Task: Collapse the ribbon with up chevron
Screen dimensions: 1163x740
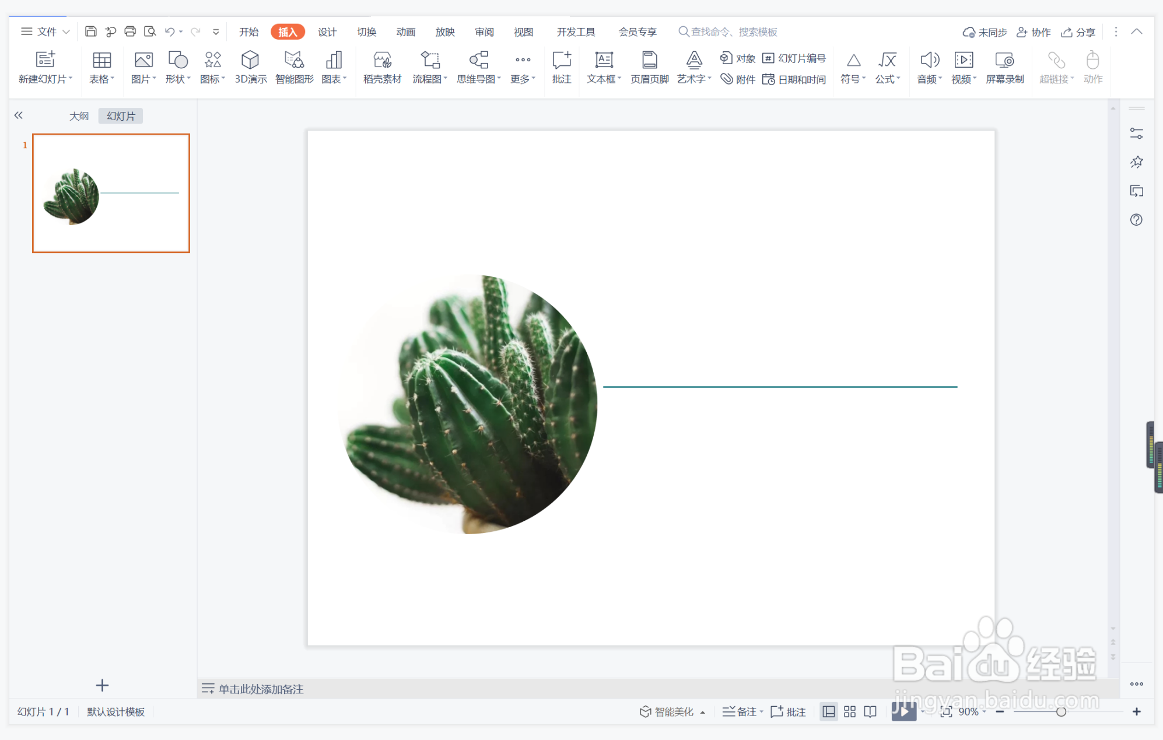Action: (x=1137, y=31)
